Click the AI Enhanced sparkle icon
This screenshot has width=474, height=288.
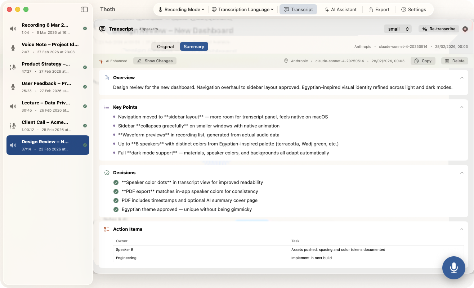click(101, 61)
